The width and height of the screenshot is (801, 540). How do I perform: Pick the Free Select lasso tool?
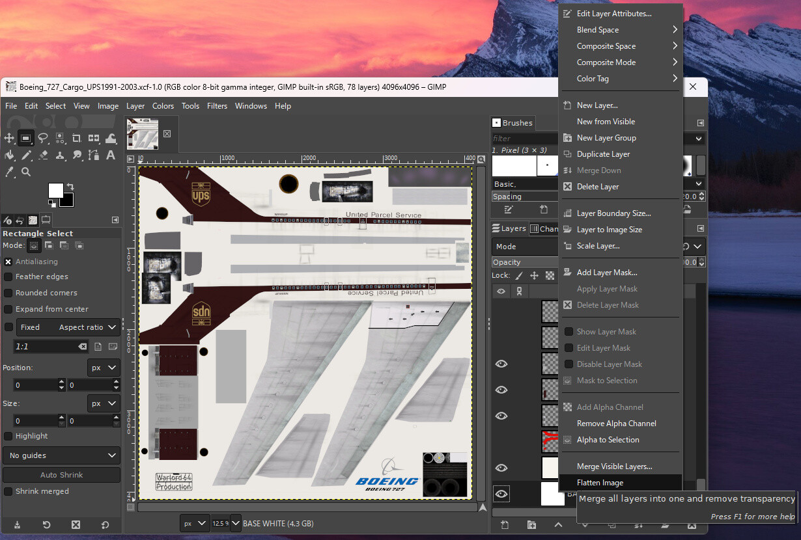(43, 138)
